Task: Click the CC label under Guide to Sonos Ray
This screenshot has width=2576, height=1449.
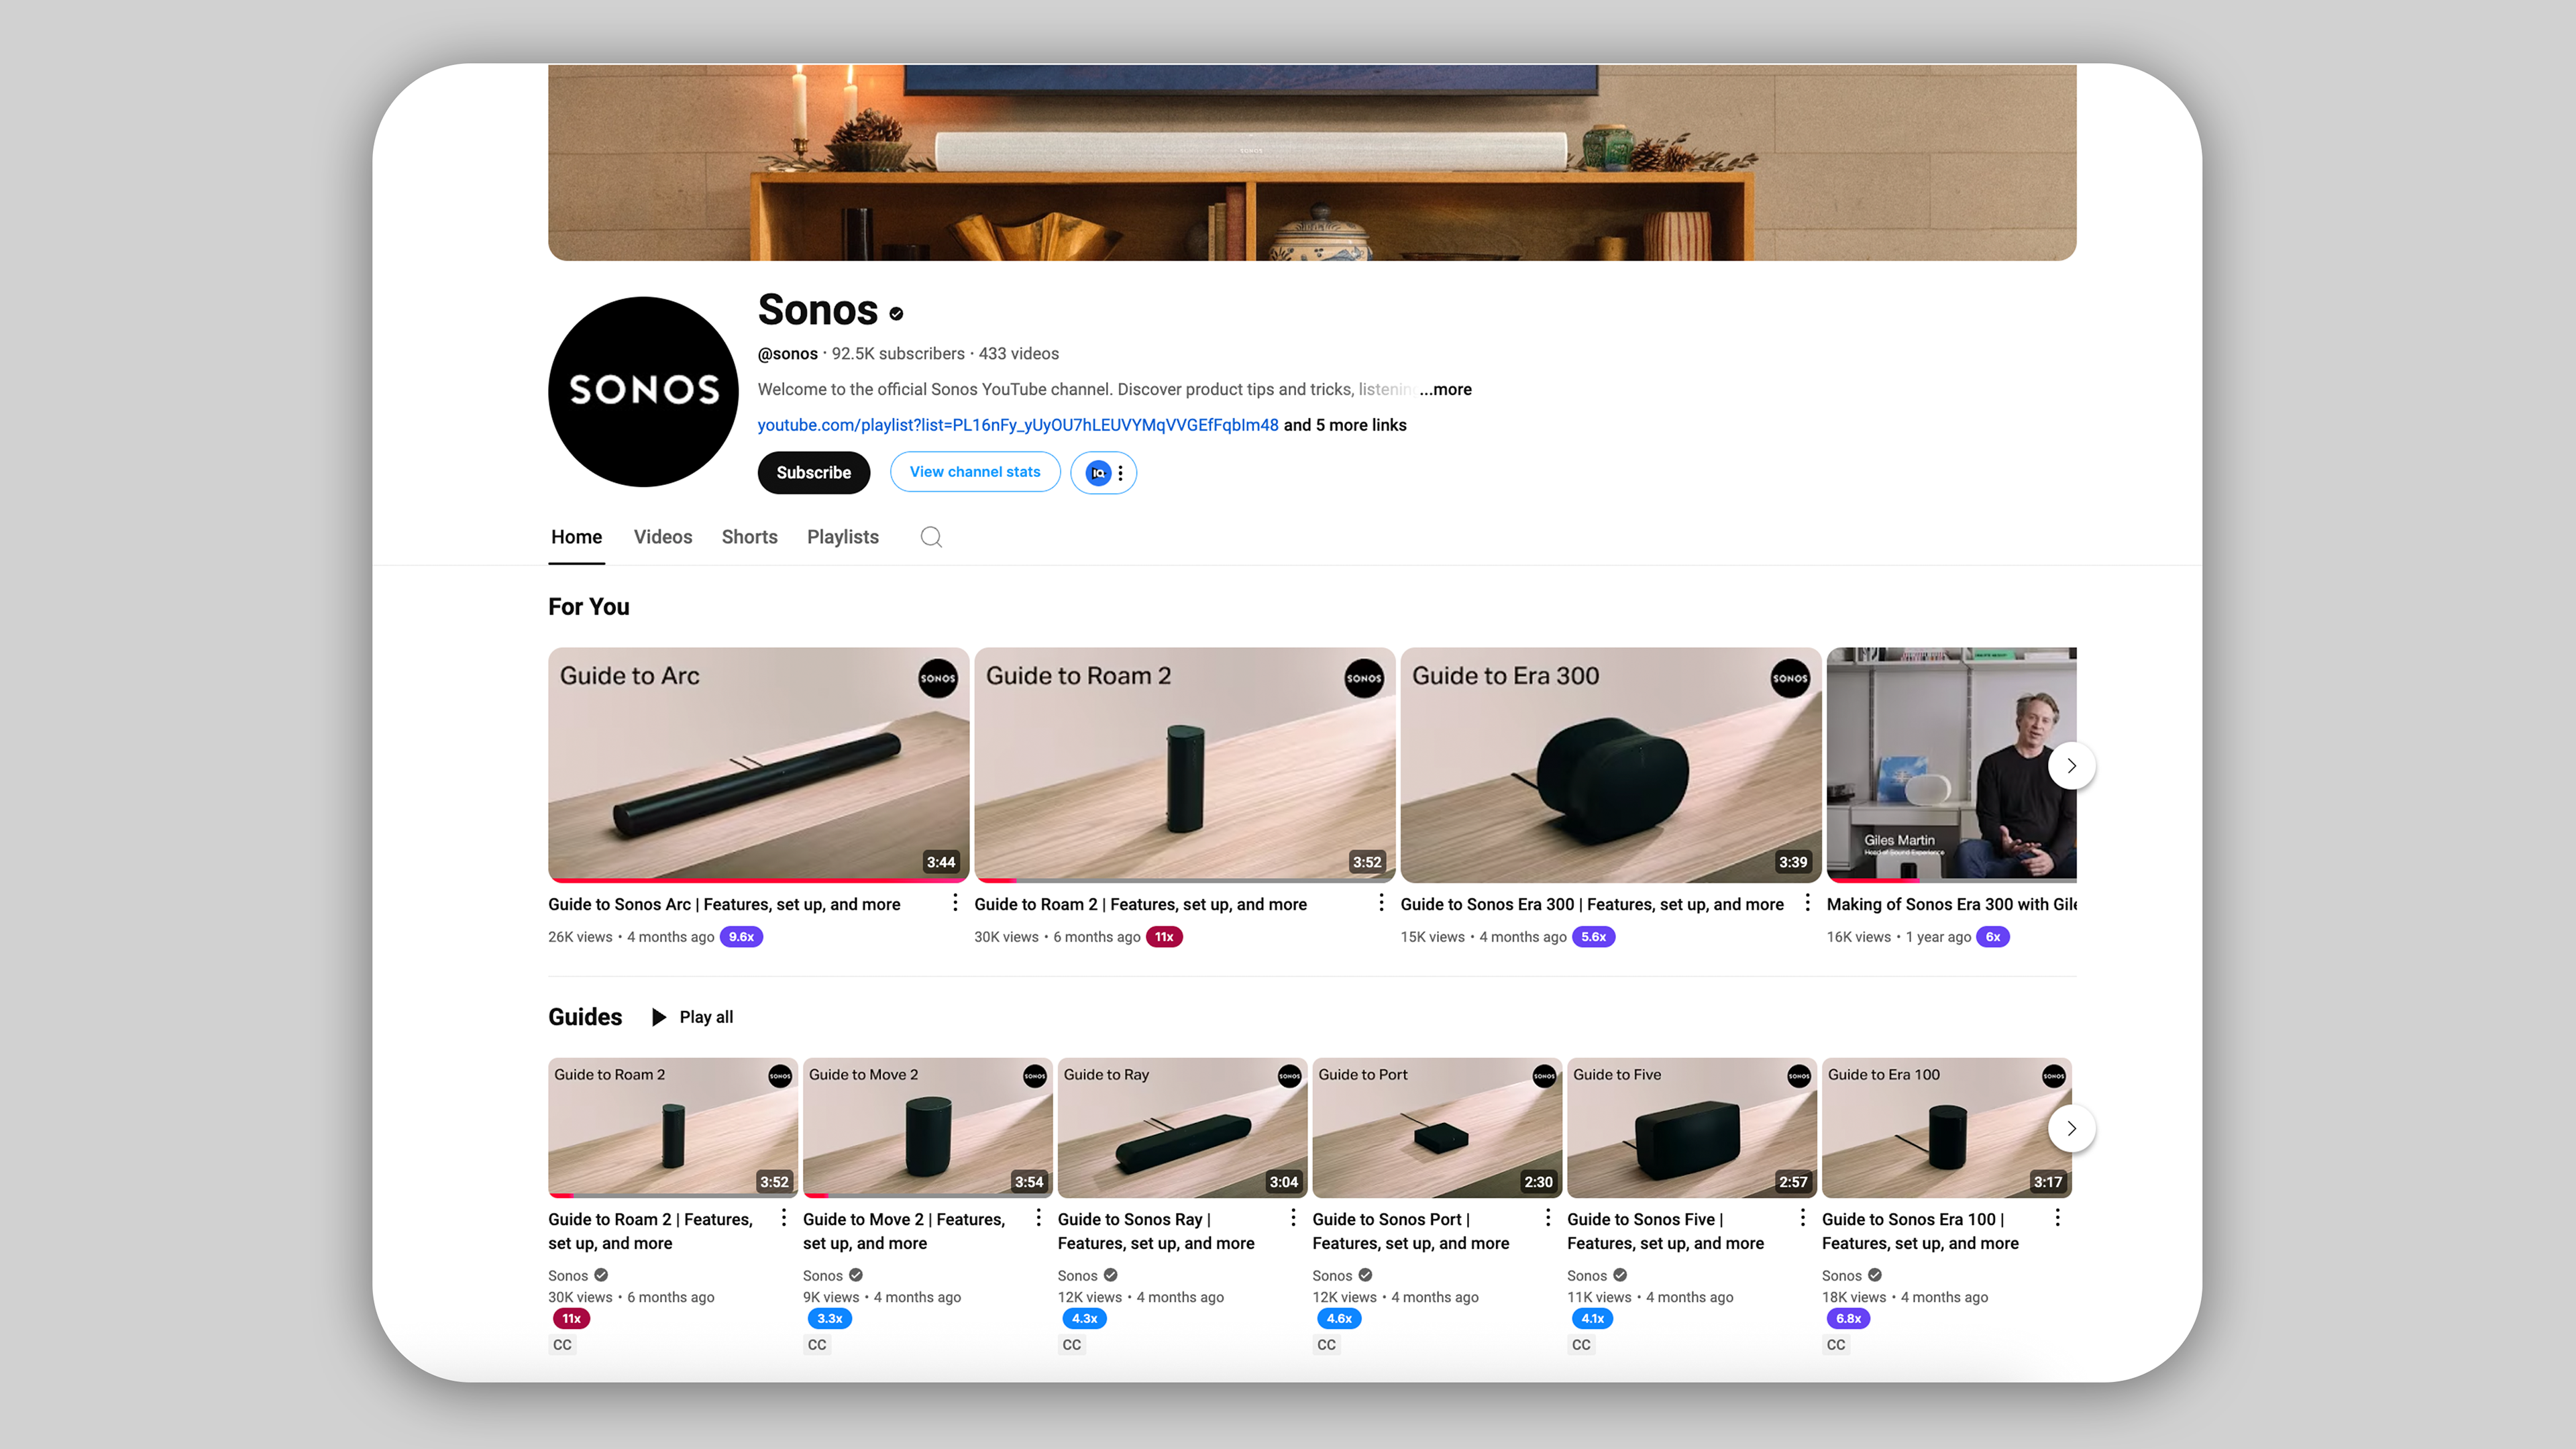Action: point(1072,1345)
